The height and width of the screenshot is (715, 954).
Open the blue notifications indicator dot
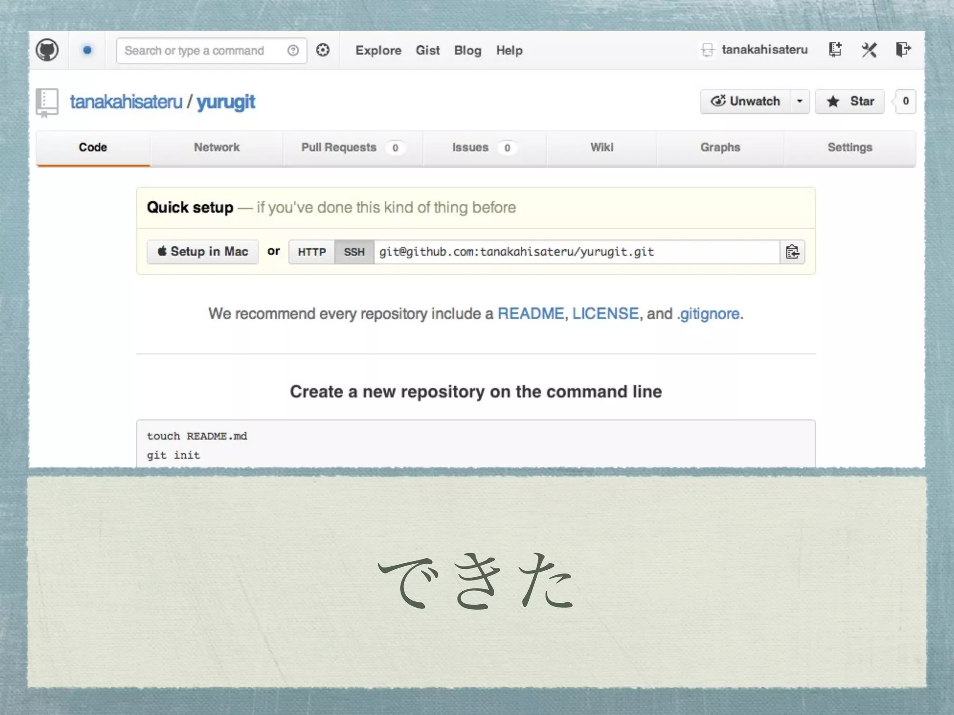[87, 50]
